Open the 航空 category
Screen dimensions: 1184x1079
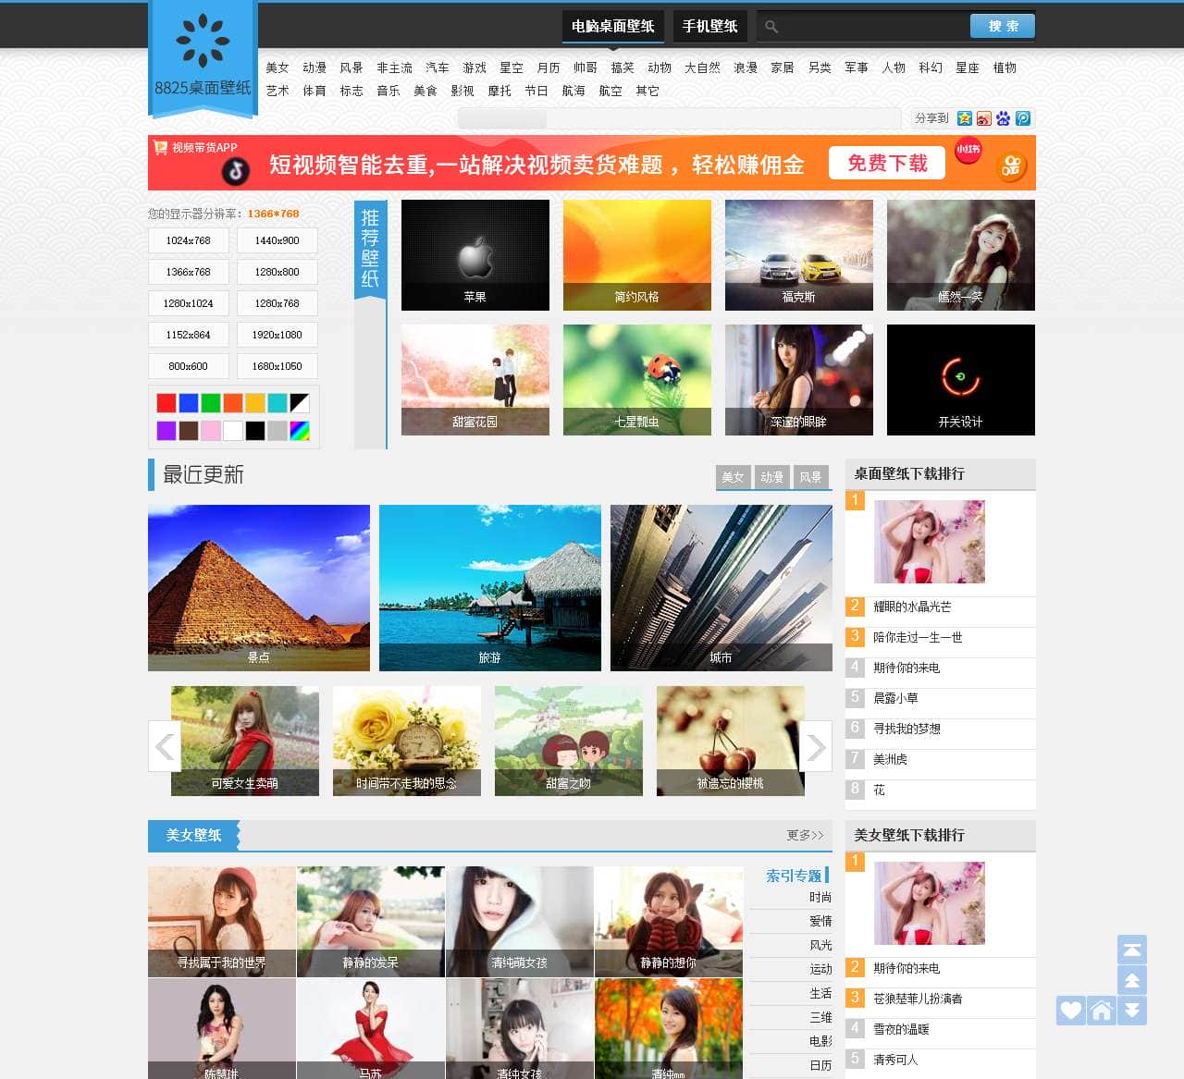click(610, 91)
